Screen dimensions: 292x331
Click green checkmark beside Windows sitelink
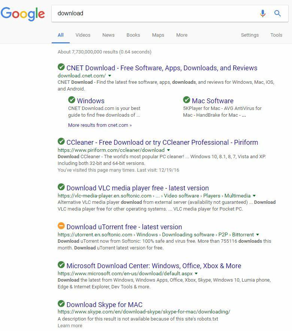pyautogui.click(x=72, y=99)
